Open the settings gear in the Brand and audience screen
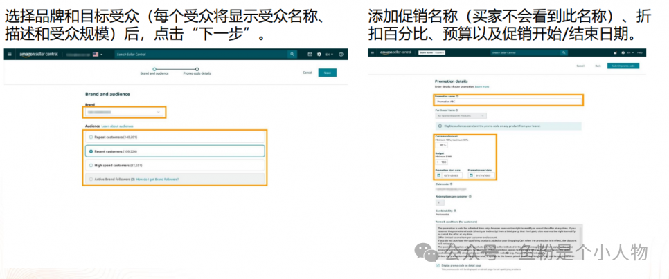669x279 pixels. (319, 55)
